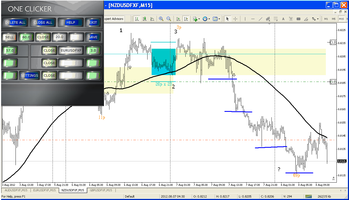The width and height of the screenshot is (349, 200).
Task: Draw a rectangle shape
Action: pos(298,19)
